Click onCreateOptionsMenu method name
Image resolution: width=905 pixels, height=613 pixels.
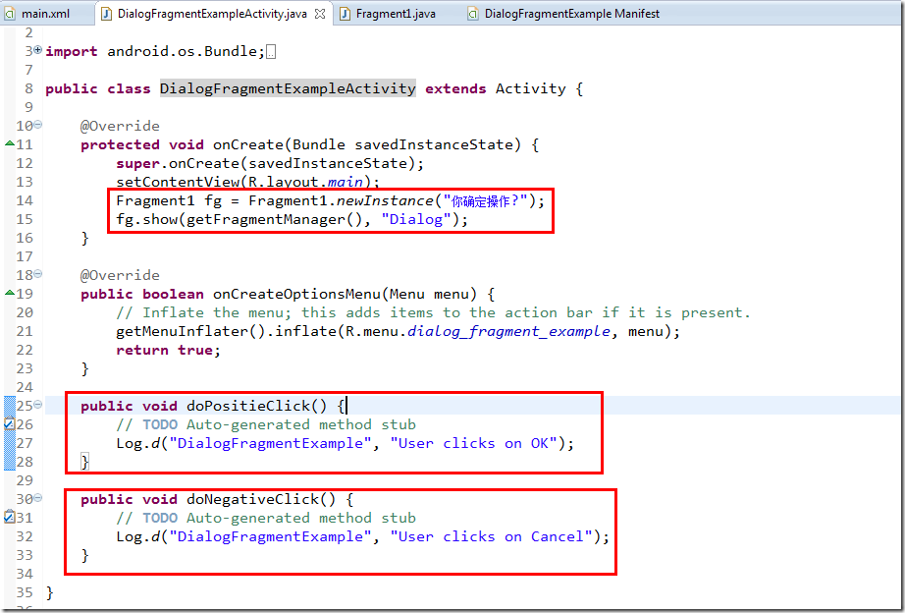[296, 294]
